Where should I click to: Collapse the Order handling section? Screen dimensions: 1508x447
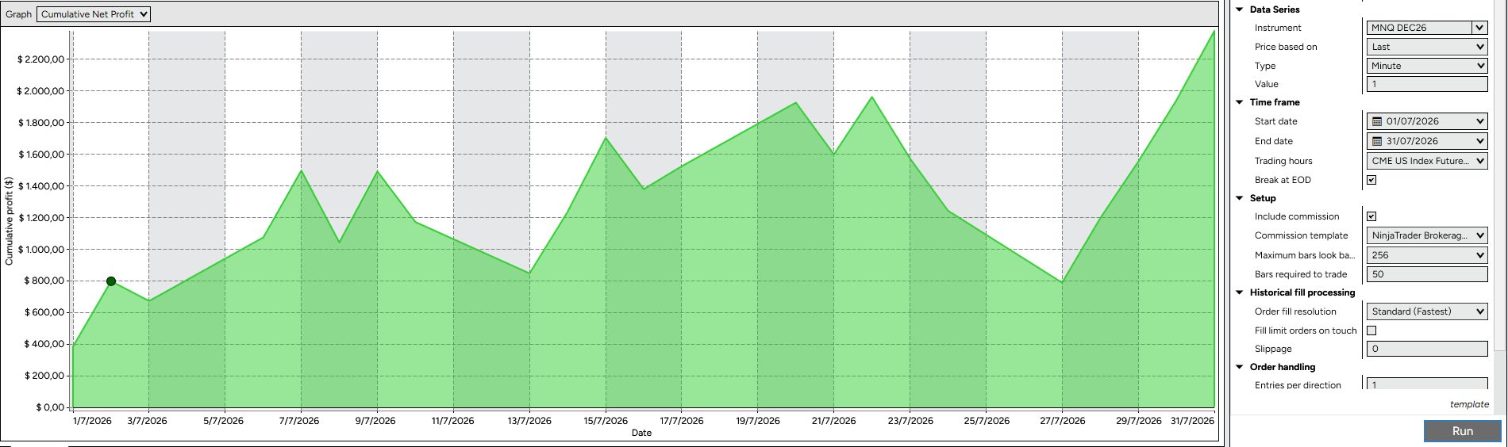tap(1240, 367)
